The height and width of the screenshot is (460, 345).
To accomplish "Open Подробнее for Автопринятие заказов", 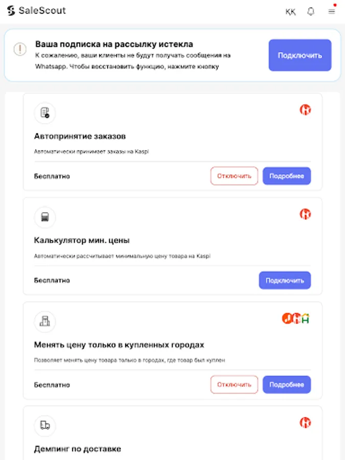I will coord(287,176).
